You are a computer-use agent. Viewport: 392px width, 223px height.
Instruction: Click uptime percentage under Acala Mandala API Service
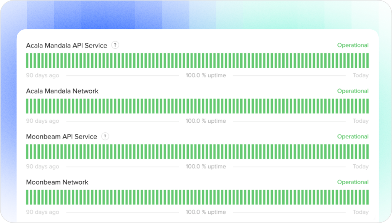[x=206, y=75]
